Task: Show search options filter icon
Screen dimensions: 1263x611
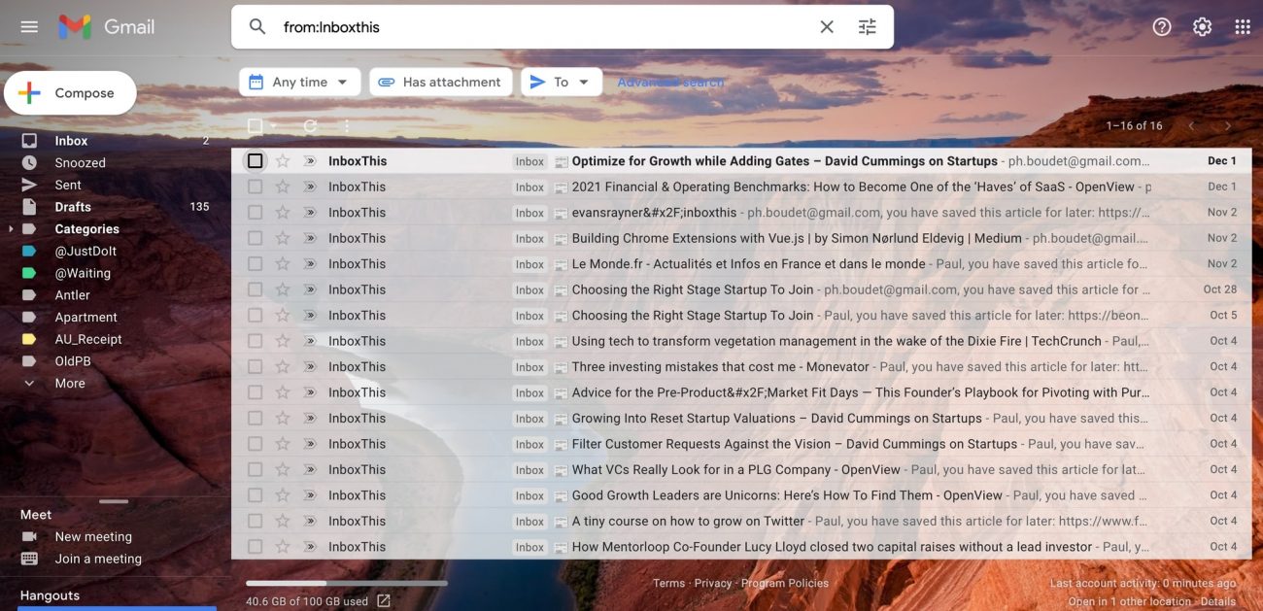Action: click(x=868, y=27)
